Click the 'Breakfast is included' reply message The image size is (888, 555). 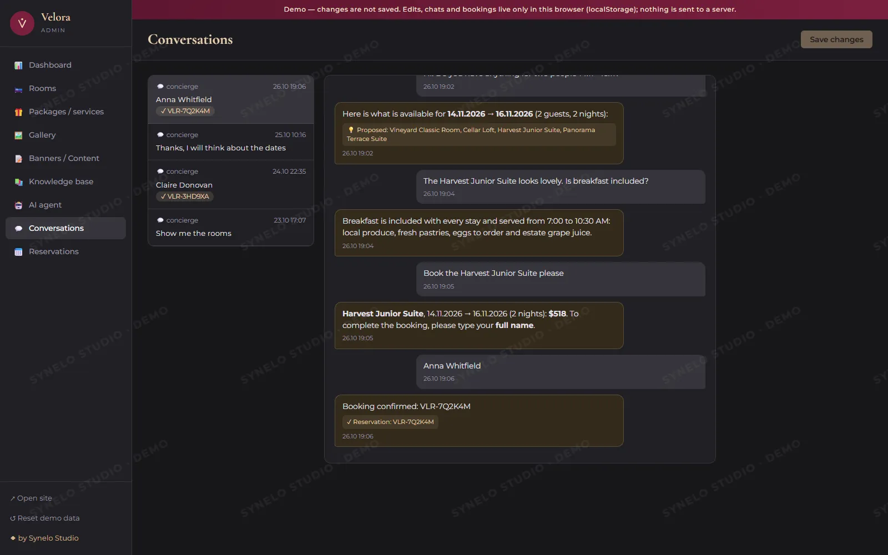(x=479, y=233)
